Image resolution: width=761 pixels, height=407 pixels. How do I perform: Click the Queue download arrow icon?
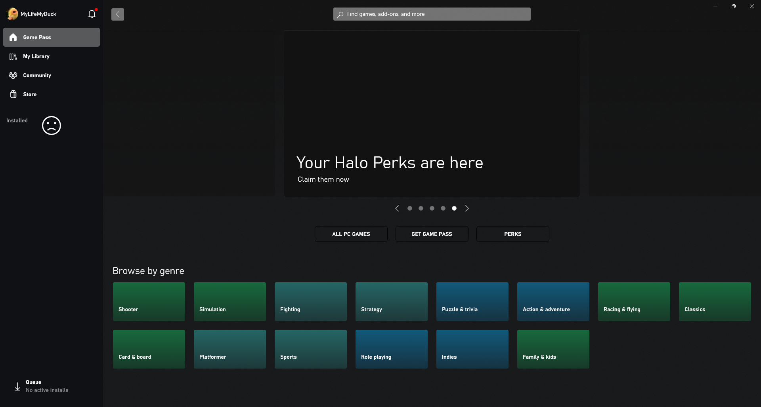tap(17, 387)
